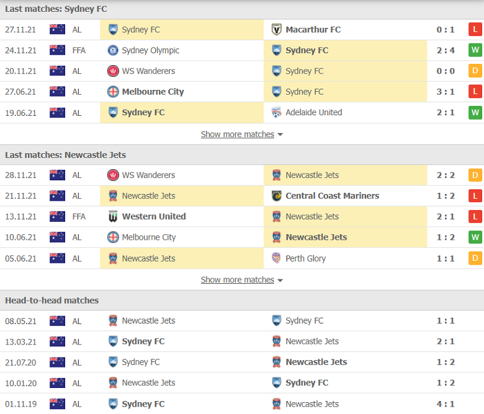This screenshot has width=484, height=414.
Task: Click the Macarthur FC team crest icon
Action: 276,30
